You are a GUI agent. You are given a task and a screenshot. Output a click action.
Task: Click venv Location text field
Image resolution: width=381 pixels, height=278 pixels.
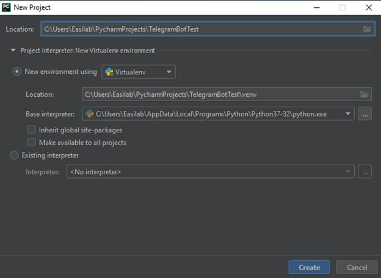point(220,94)
